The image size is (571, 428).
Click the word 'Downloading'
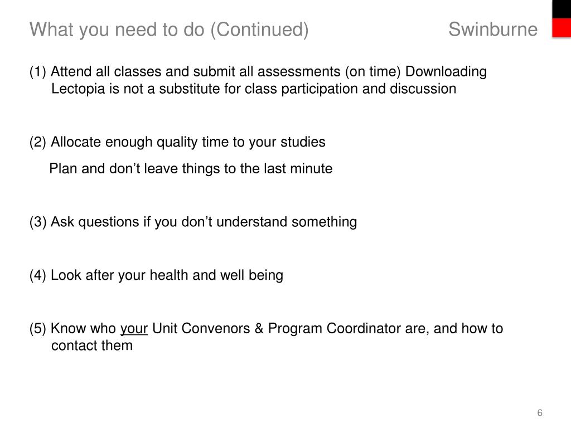click(x=446, y=71)
